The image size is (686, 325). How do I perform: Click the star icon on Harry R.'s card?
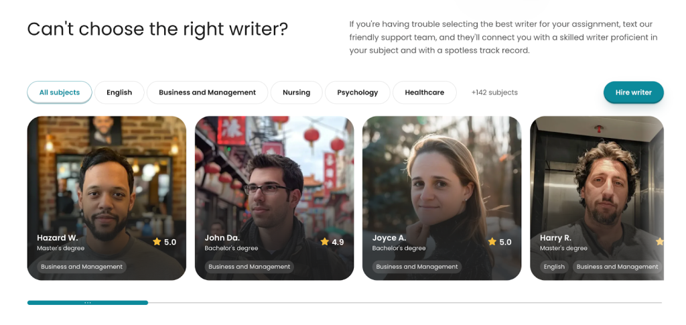tap(660, 241)
